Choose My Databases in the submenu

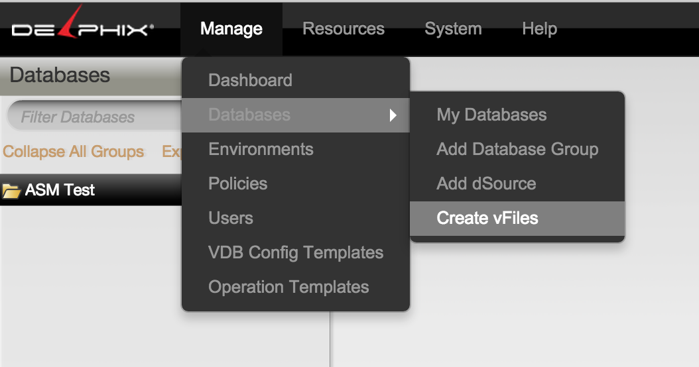(x=491, y=115)
